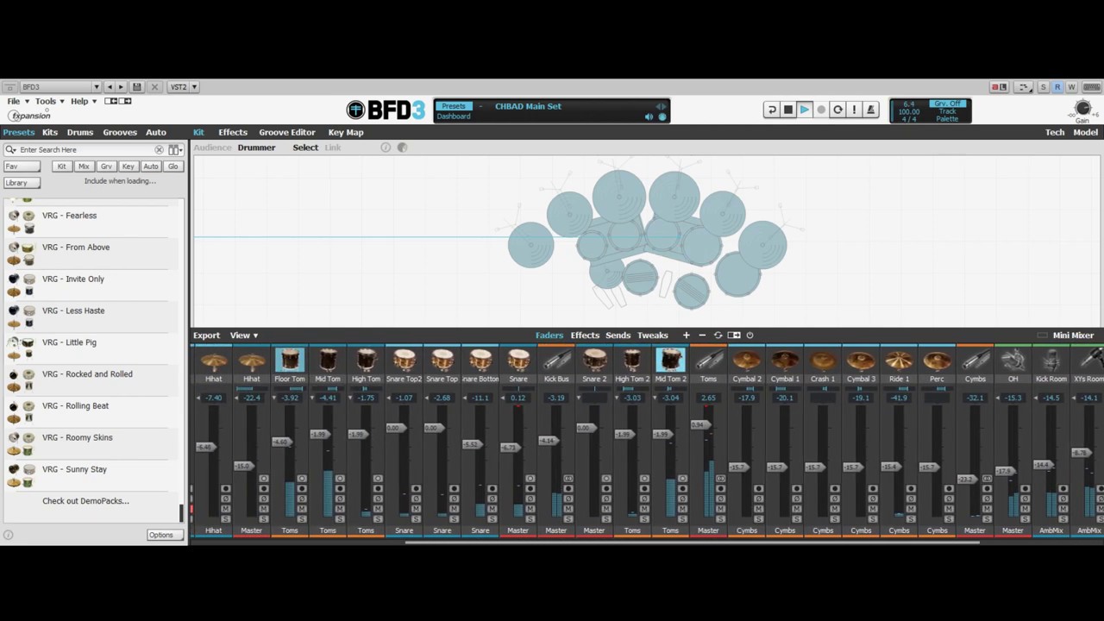Screen dimensions: 1104x621
Task: Toggle the Kit filter button
Action: click(61, 166)
